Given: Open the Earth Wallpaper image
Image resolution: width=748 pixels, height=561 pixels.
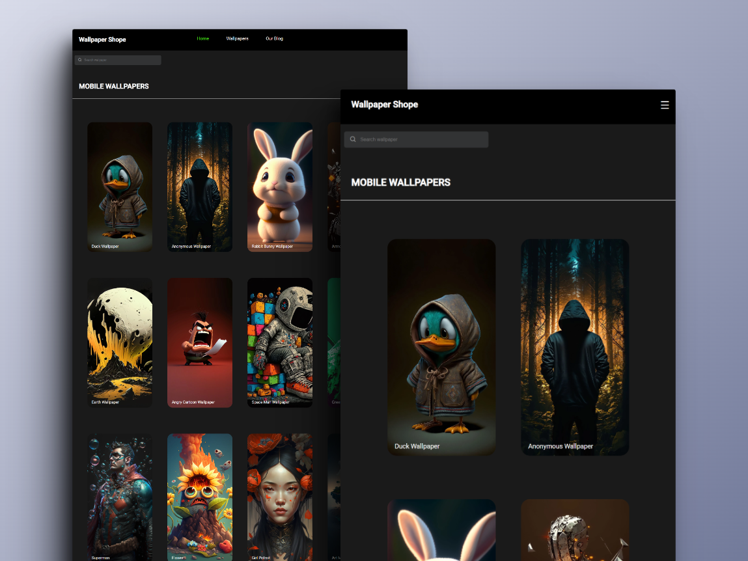Looking at the screenshot, I should click(120, 342).
